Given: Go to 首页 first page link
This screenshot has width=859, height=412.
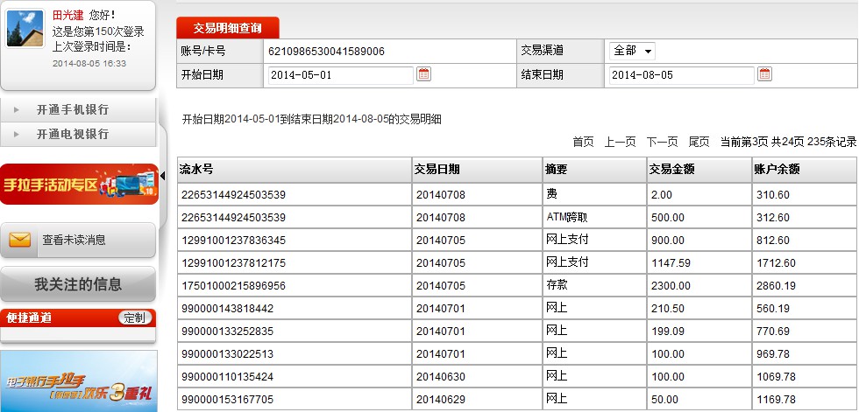Looking at the screenshot, I should tap(583, 142).
